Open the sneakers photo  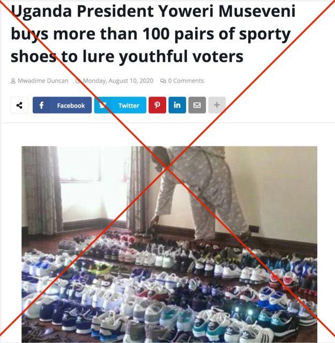(x=169, y=244)
